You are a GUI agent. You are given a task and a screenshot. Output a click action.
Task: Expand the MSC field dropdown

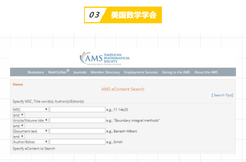point(31,110)
